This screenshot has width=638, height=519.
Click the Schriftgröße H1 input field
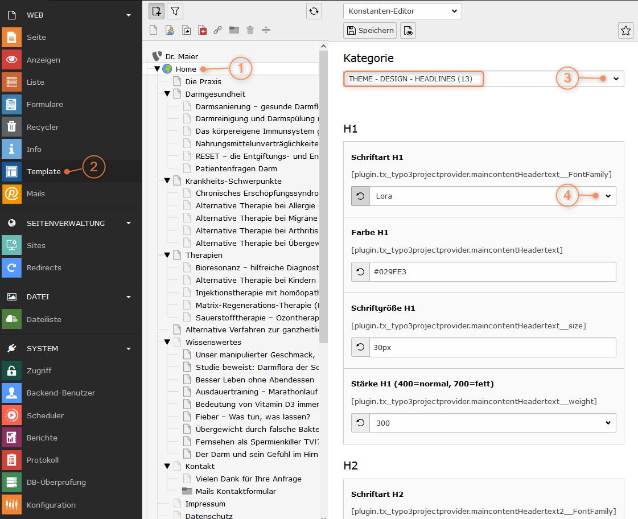492,347
